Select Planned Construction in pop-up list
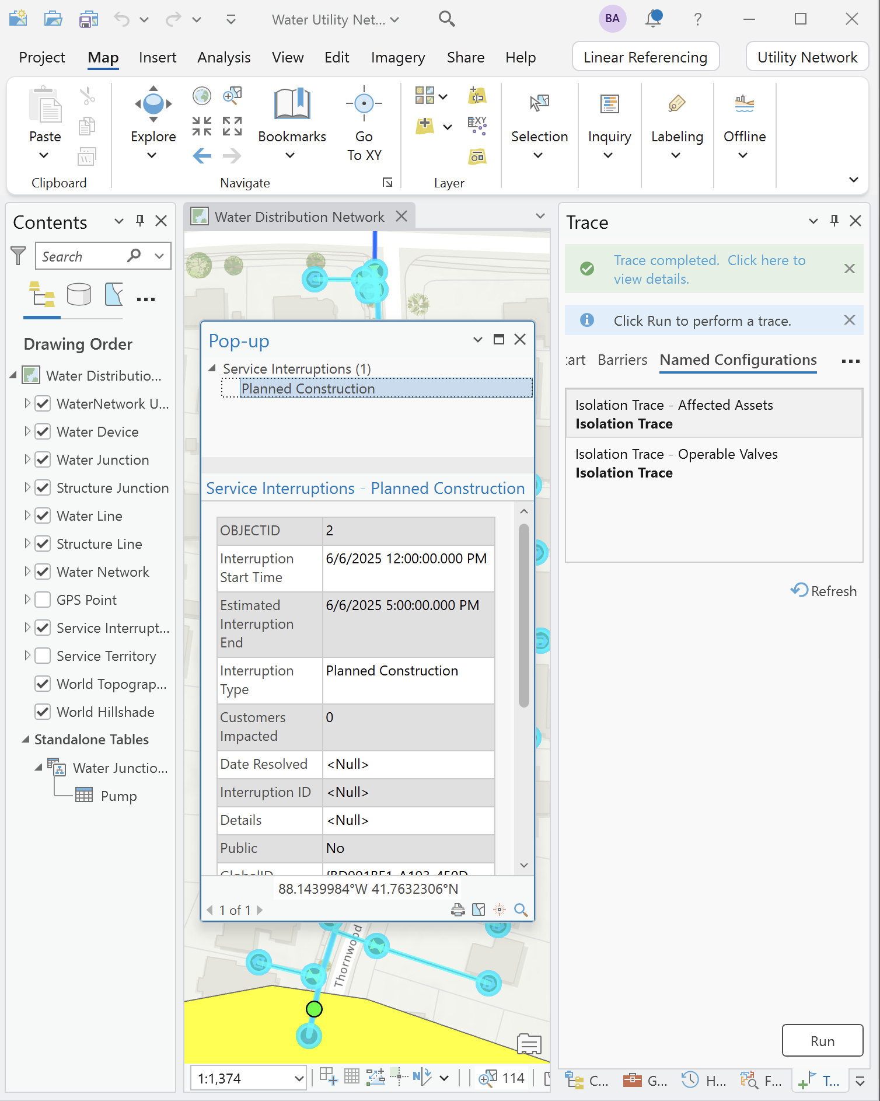Viewport: 880px width, 1101px height. 386,388
